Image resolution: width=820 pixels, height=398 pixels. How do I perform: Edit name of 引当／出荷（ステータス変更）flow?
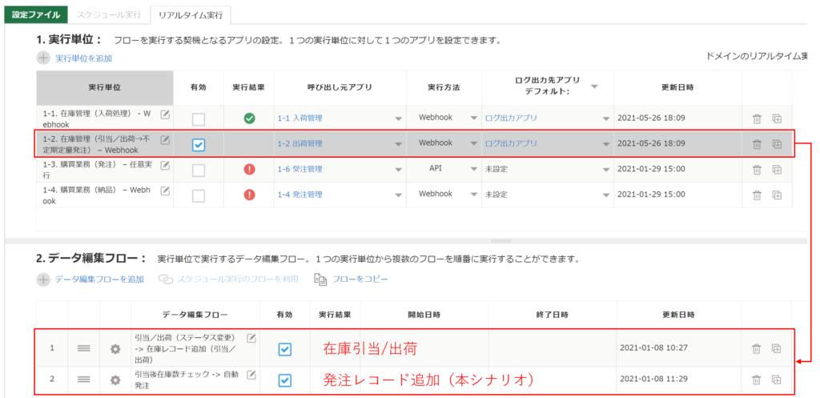click(x=251, y=337)
